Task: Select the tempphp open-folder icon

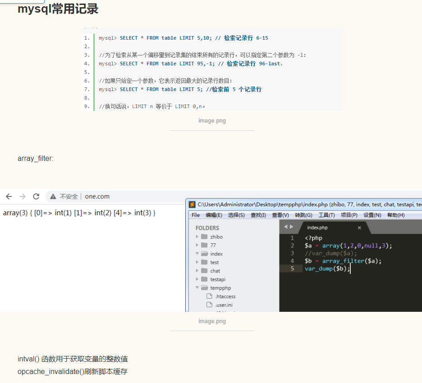Action: [205, 288]
